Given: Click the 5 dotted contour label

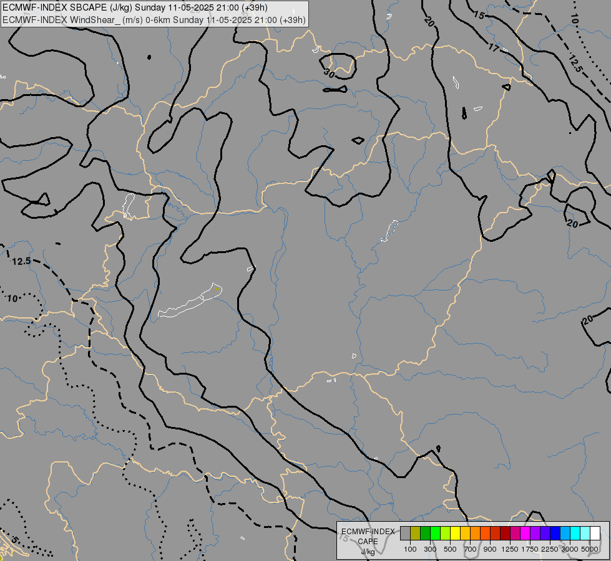Looking at the screenshot, I should click(x=14, y=540).
